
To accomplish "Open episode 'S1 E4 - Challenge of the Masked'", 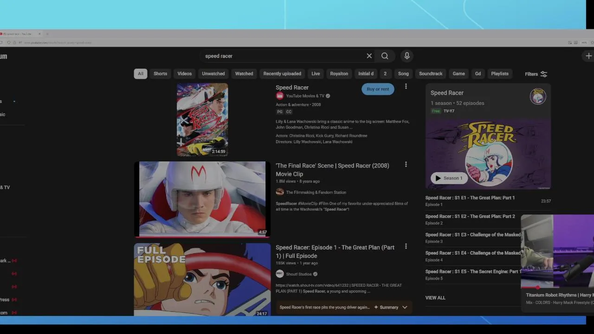I will (x=473, y=253).
